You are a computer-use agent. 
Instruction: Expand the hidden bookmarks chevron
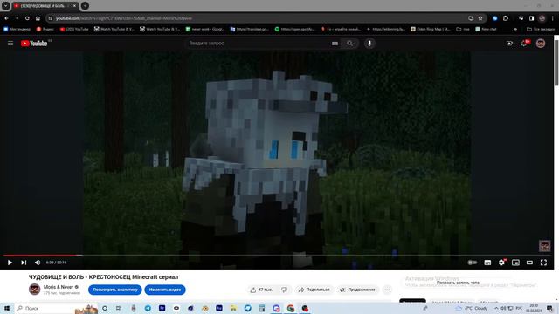click(x=515, y=29)
